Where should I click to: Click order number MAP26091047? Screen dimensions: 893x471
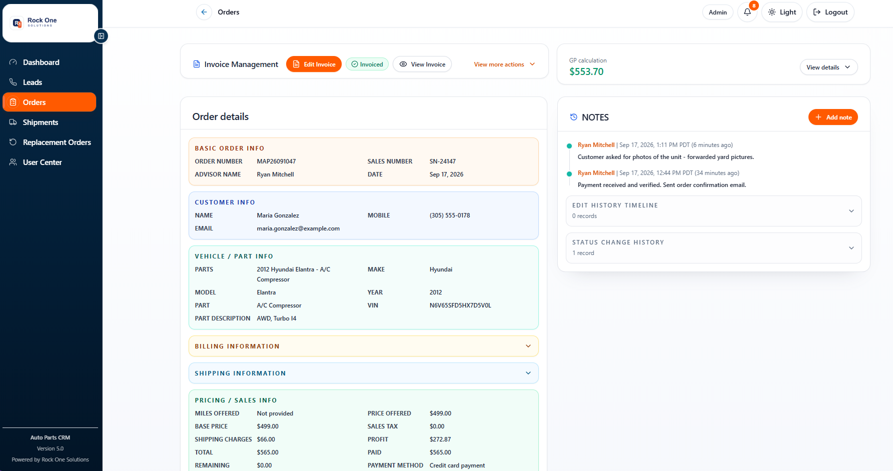[276, 161]
